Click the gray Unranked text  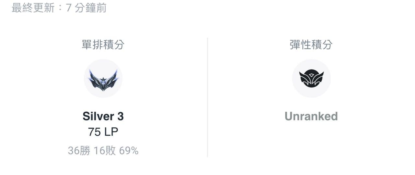click(x=311, y=116)
